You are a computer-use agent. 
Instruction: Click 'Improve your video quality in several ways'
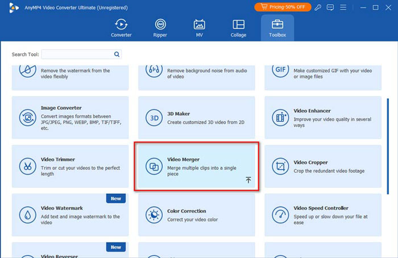point(332,122)
